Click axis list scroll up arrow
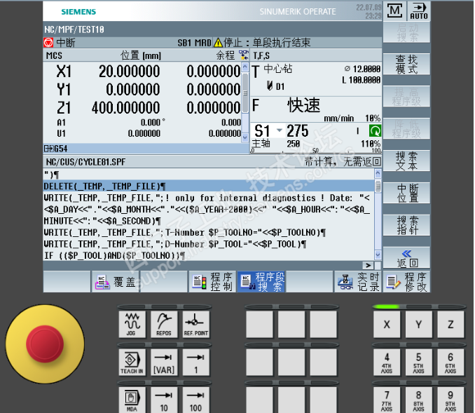 click(x=245, y=67)
